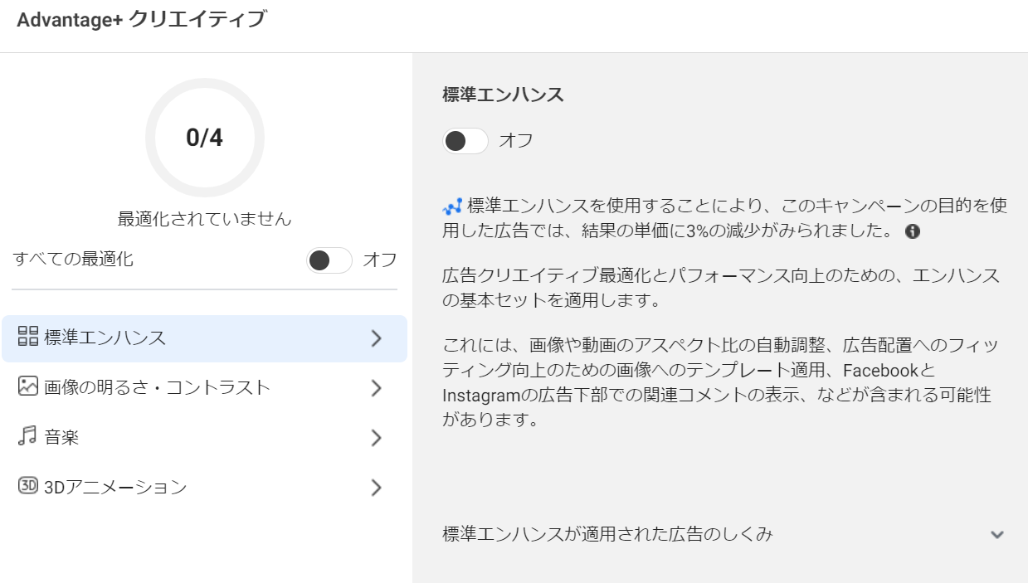Click the 0/4 progress circle
The height and width of the screenshot is (583, 1028).
205,138
